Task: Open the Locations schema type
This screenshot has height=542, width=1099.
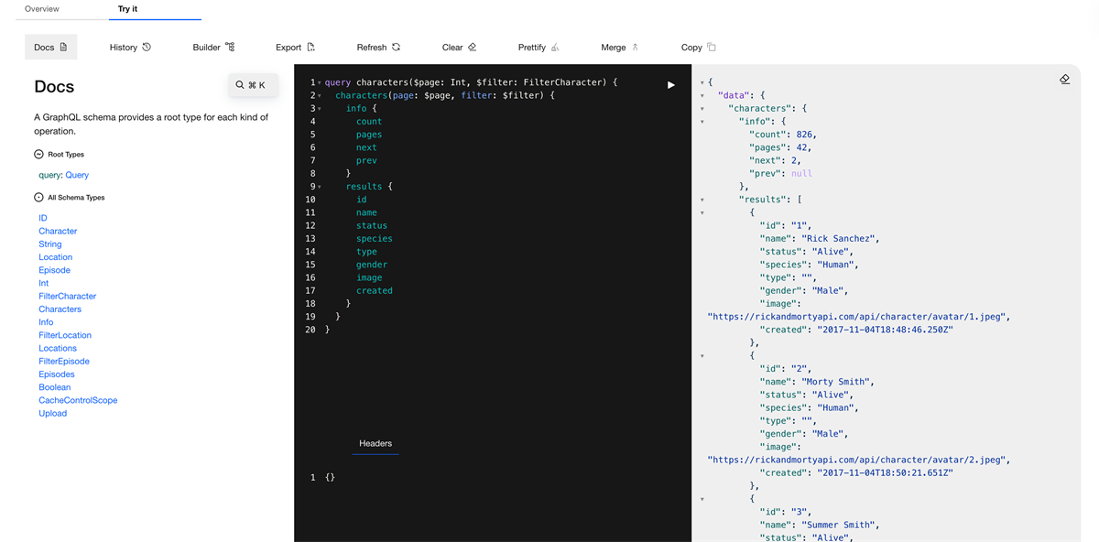Action: coord(58,348)
